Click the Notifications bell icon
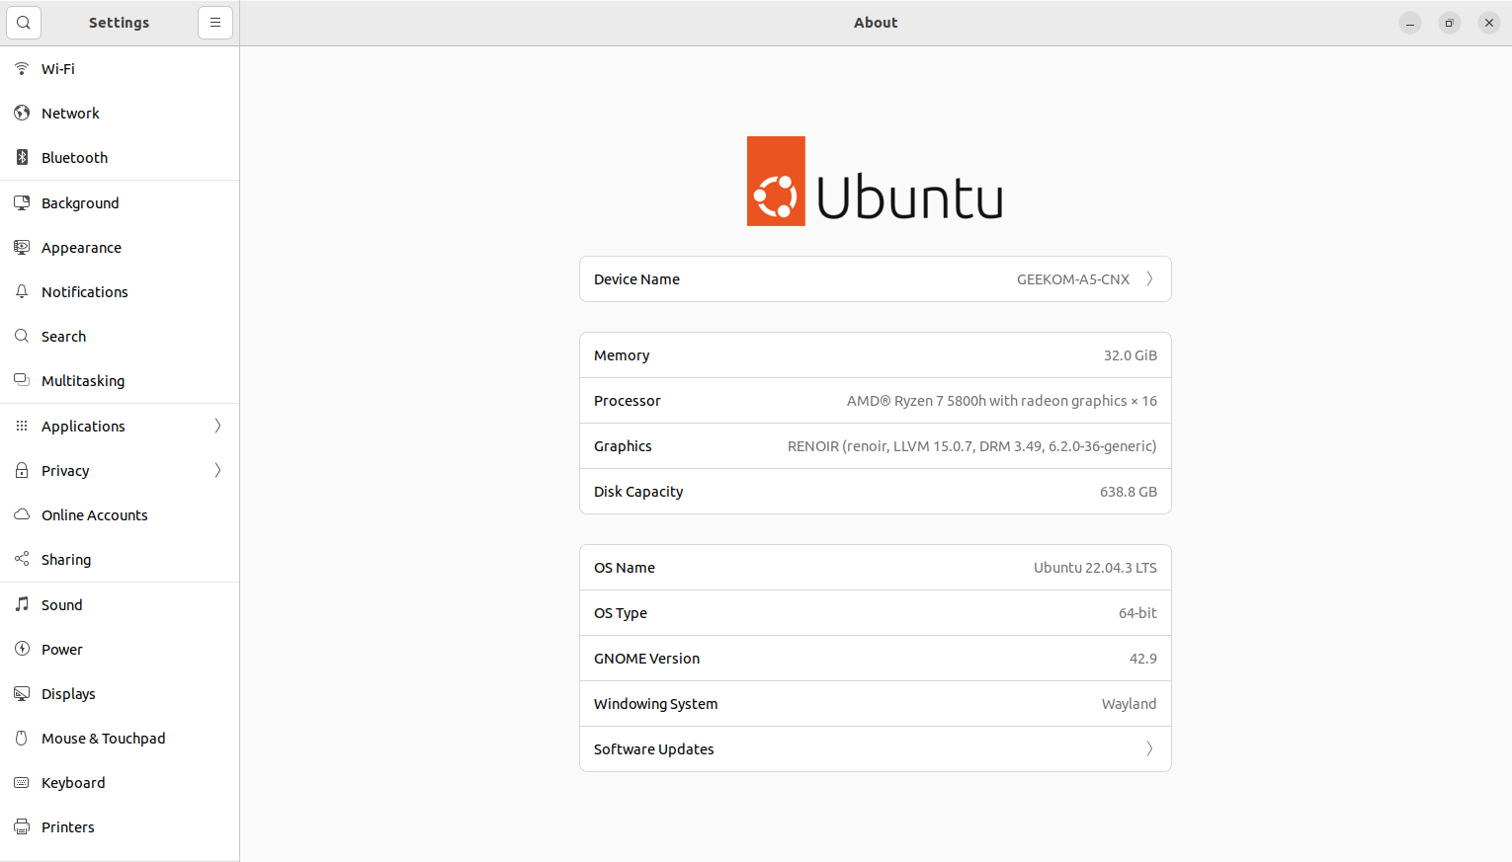The width and height of the screenshot is (1512, 862). pyautogui.click(x=22, y=291)
